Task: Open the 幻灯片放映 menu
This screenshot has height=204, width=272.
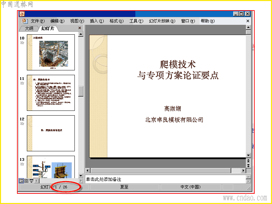Action: (162, 21)
